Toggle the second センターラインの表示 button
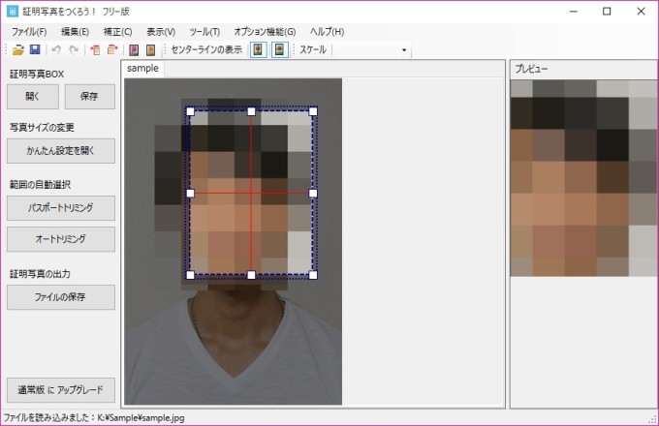659x426 pixels. (x=279, y=49)
